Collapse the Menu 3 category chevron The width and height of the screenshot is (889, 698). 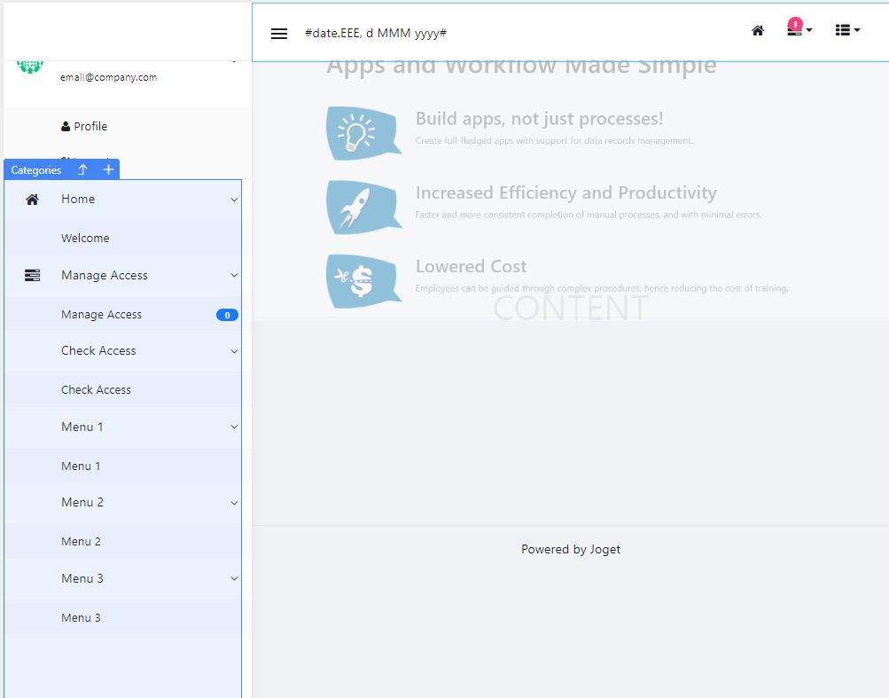[x=234, y=578]
